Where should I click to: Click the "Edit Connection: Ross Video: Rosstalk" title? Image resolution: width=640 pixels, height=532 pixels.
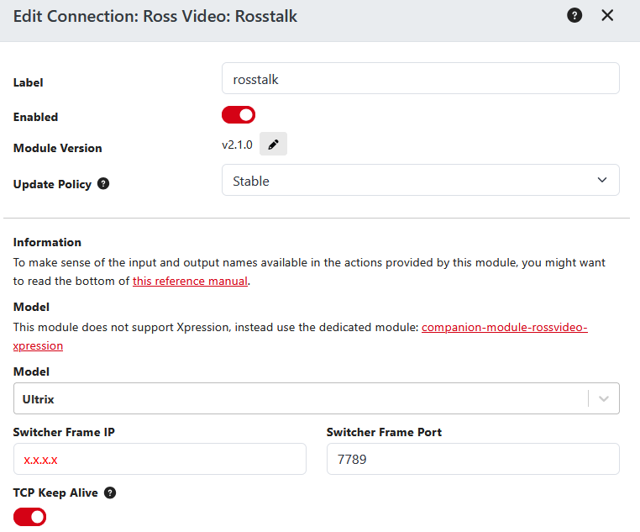155,16
